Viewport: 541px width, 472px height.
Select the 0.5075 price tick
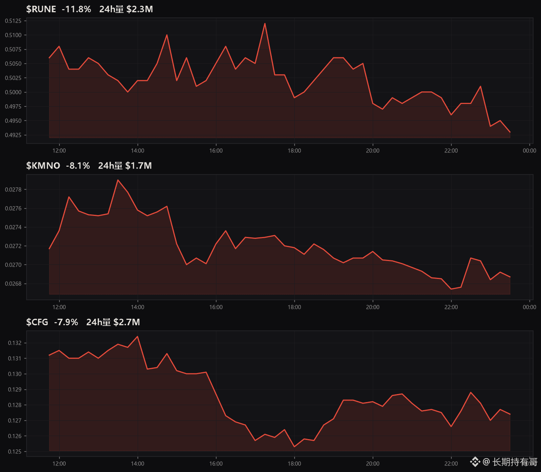[13, 49]
